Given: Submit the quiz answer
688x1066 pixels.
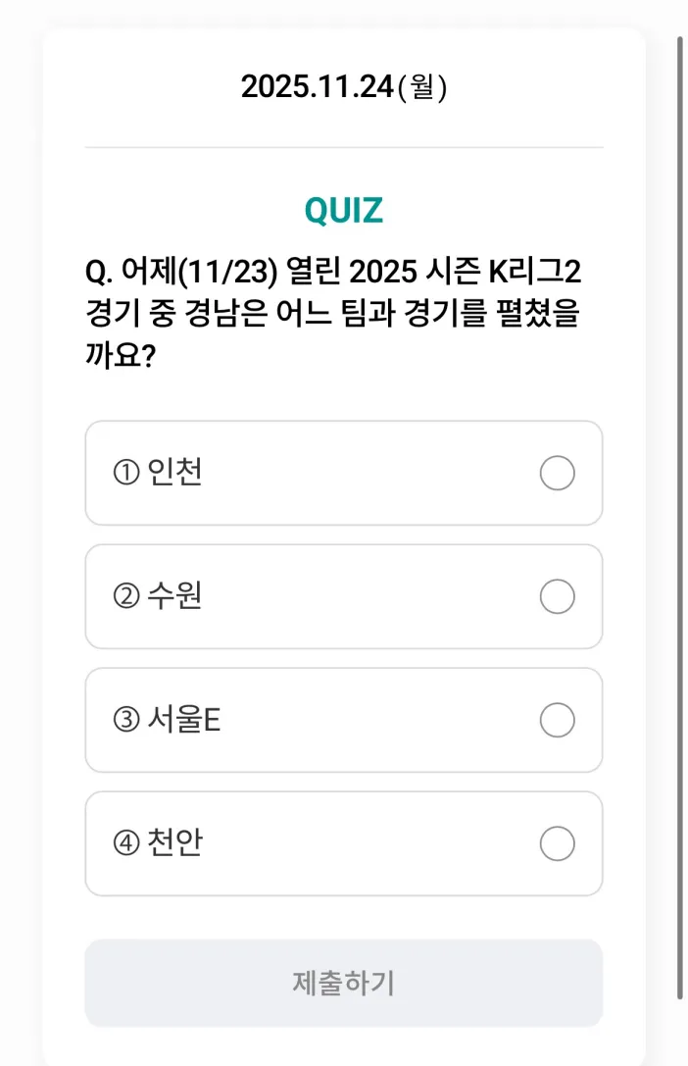Looking at the screenshot, I should [x=343, y=982].
